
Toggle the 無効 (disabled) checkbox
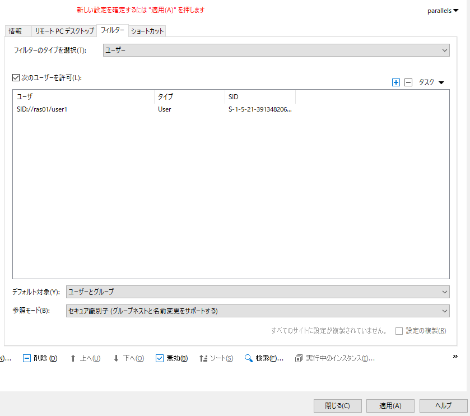pos(159,358)
